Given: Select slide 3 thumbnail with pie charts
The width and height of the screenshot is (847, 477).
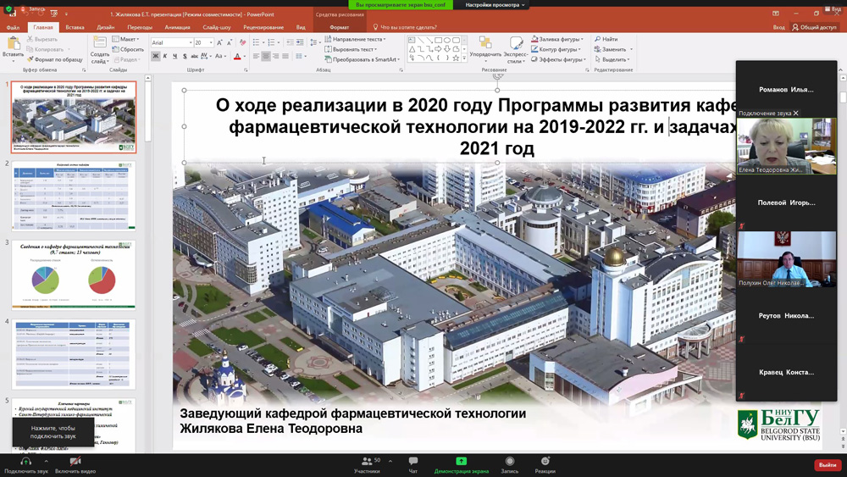Looking at the screenshot, I should (x=74, y=275).
